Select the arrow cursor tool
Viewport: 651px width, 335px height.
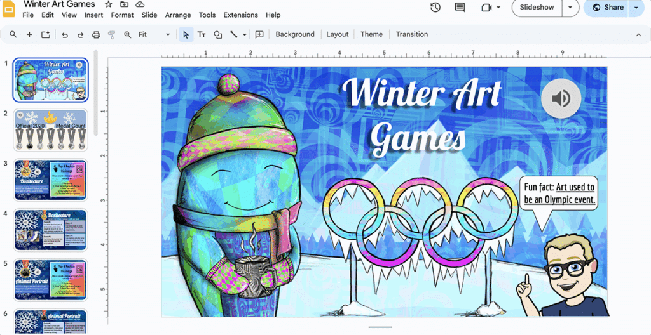(x=186, y=35)
